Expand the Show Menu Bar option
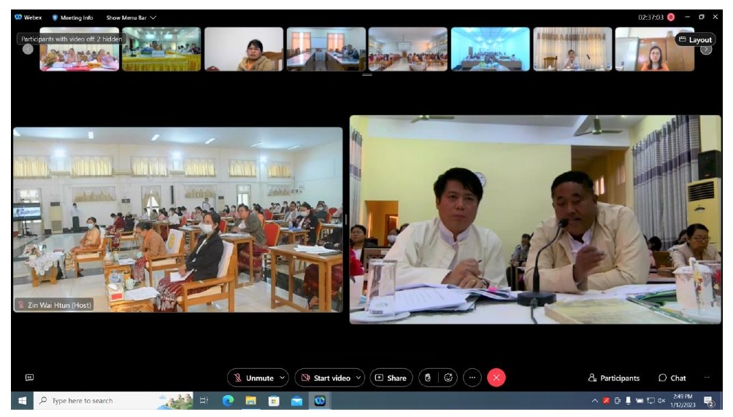 (131, 17)
